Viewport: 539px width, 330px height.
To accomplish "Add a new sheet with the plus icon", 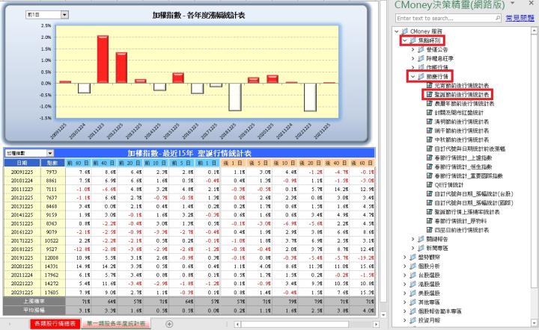I will point(169,324).
